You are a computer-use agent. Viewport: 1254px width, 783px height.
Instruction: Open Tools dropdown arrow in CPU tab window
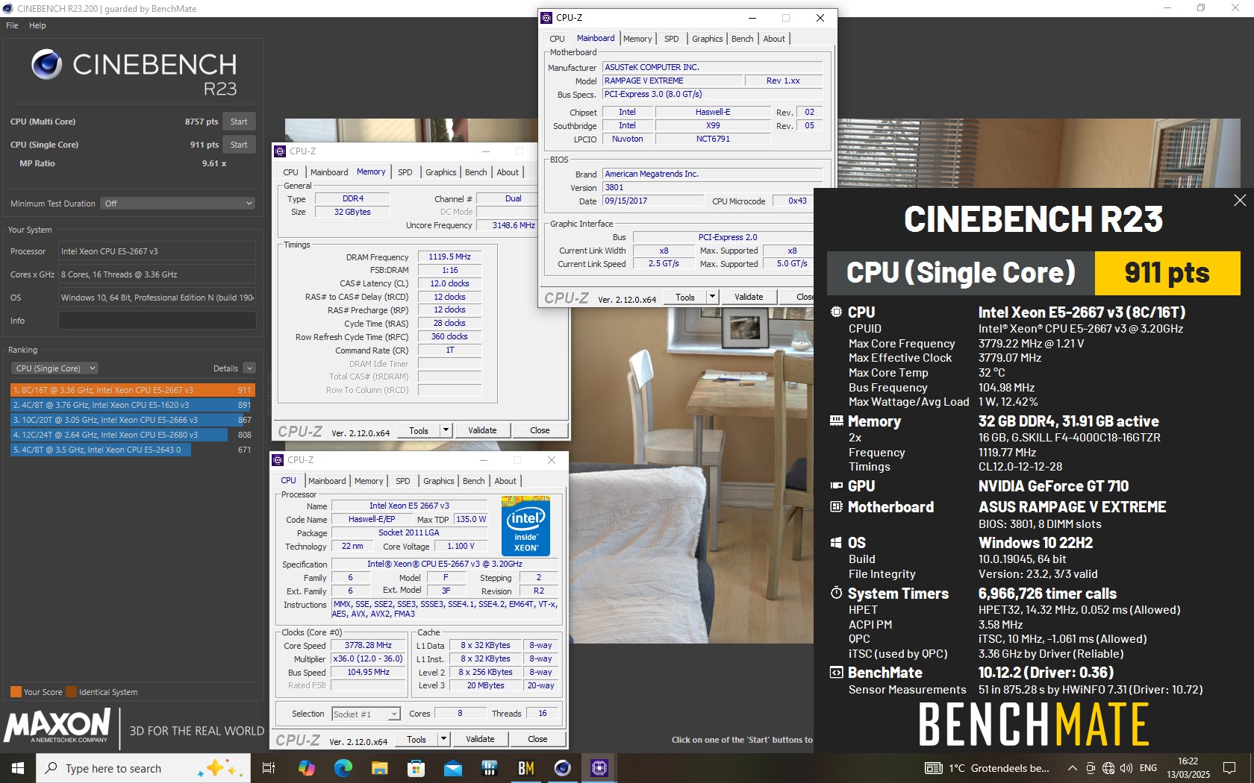(x=443, y=739)
